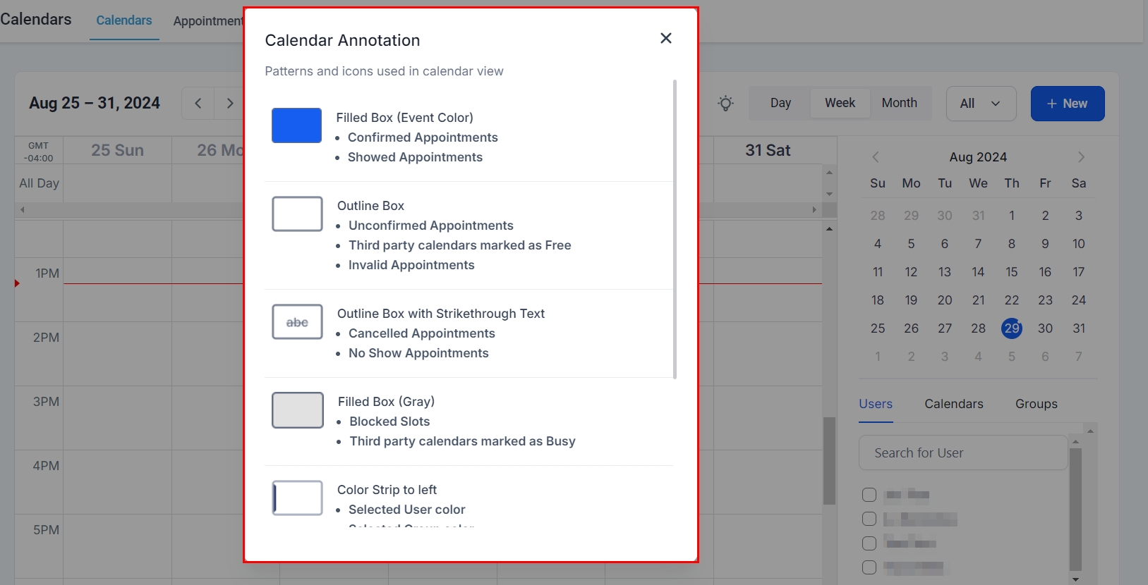Advance to next week with right chevron
The height and width of the screenshot is (585, 1148).
point(229,104)
